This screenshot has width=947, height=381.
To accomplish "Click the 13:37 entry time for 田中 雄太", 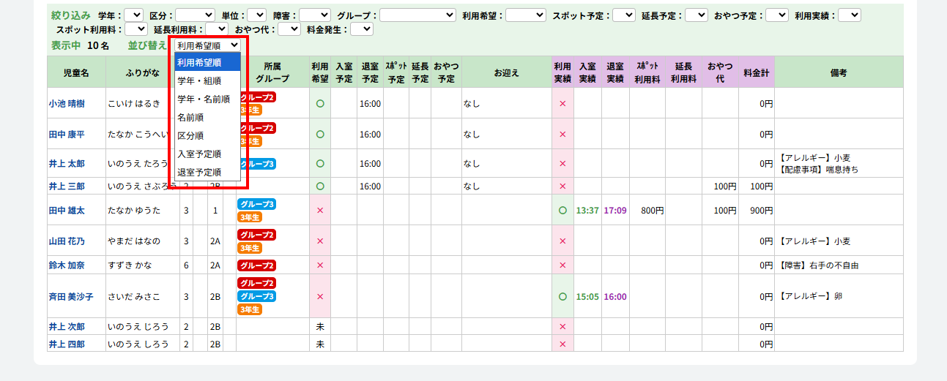I will [x=587, y=211].
